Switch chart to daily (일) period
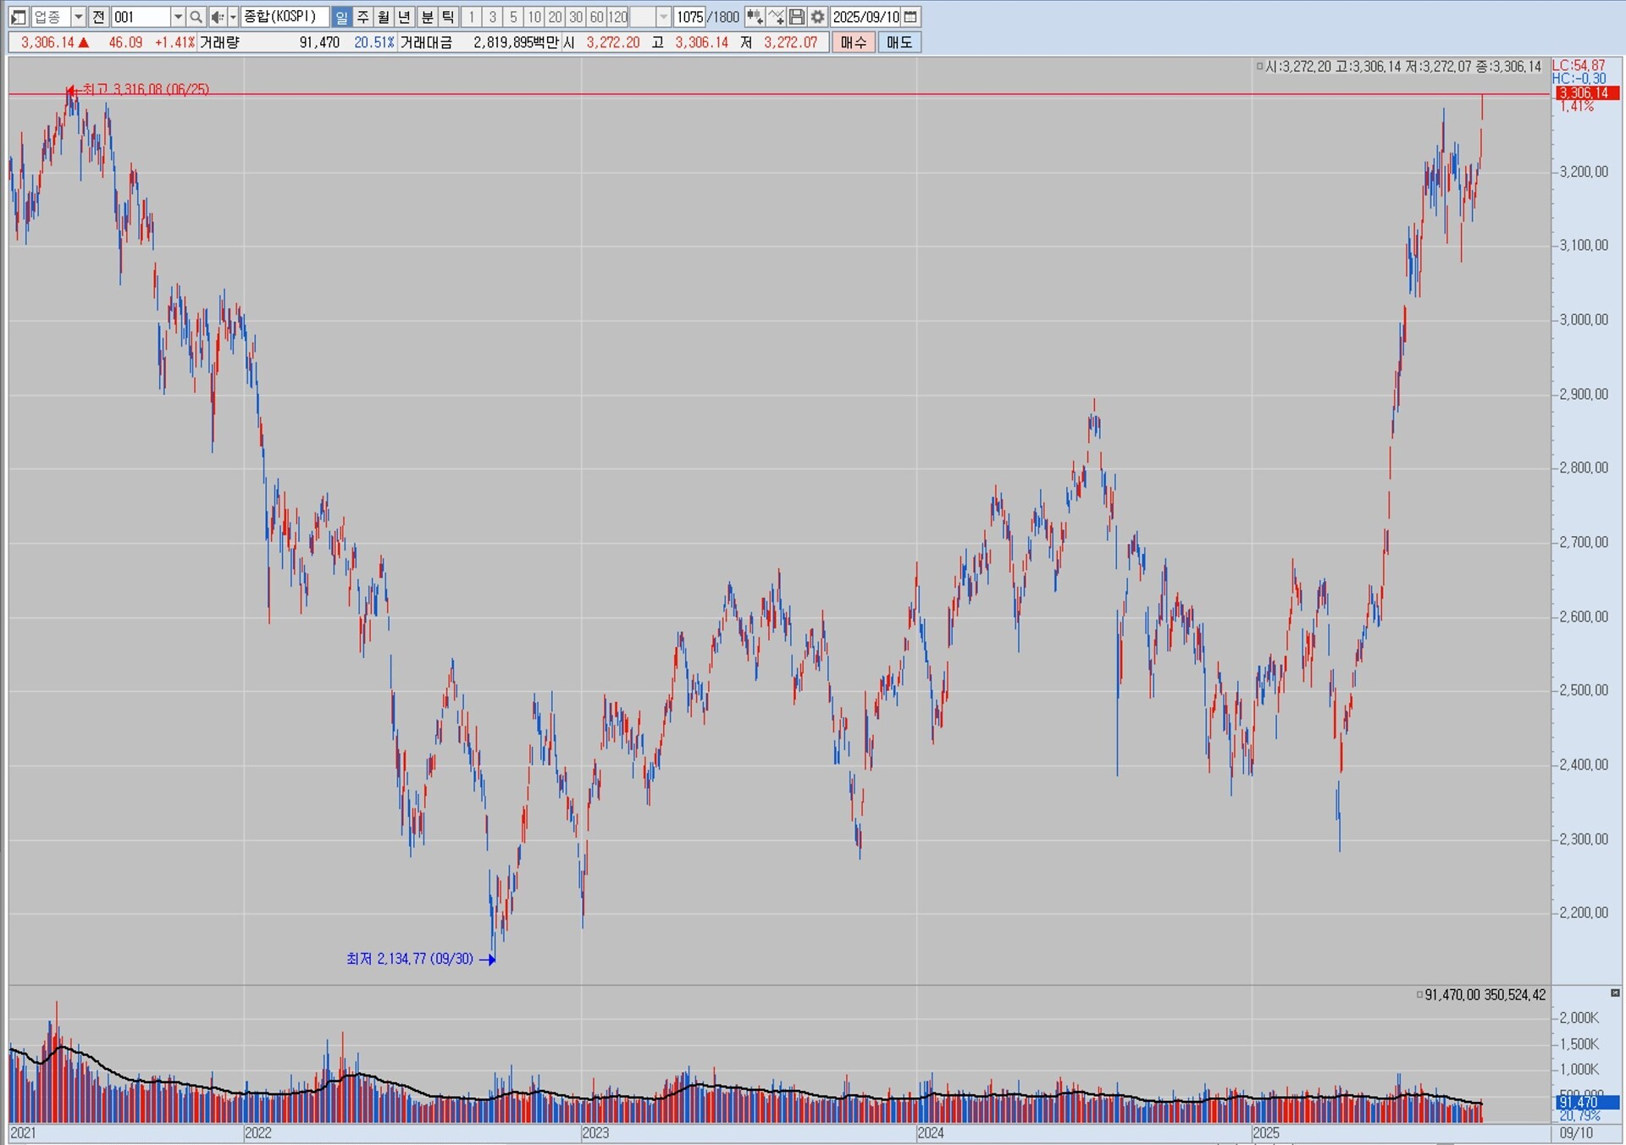This screenshot has height=1145, width=1626. click(341, 17)
